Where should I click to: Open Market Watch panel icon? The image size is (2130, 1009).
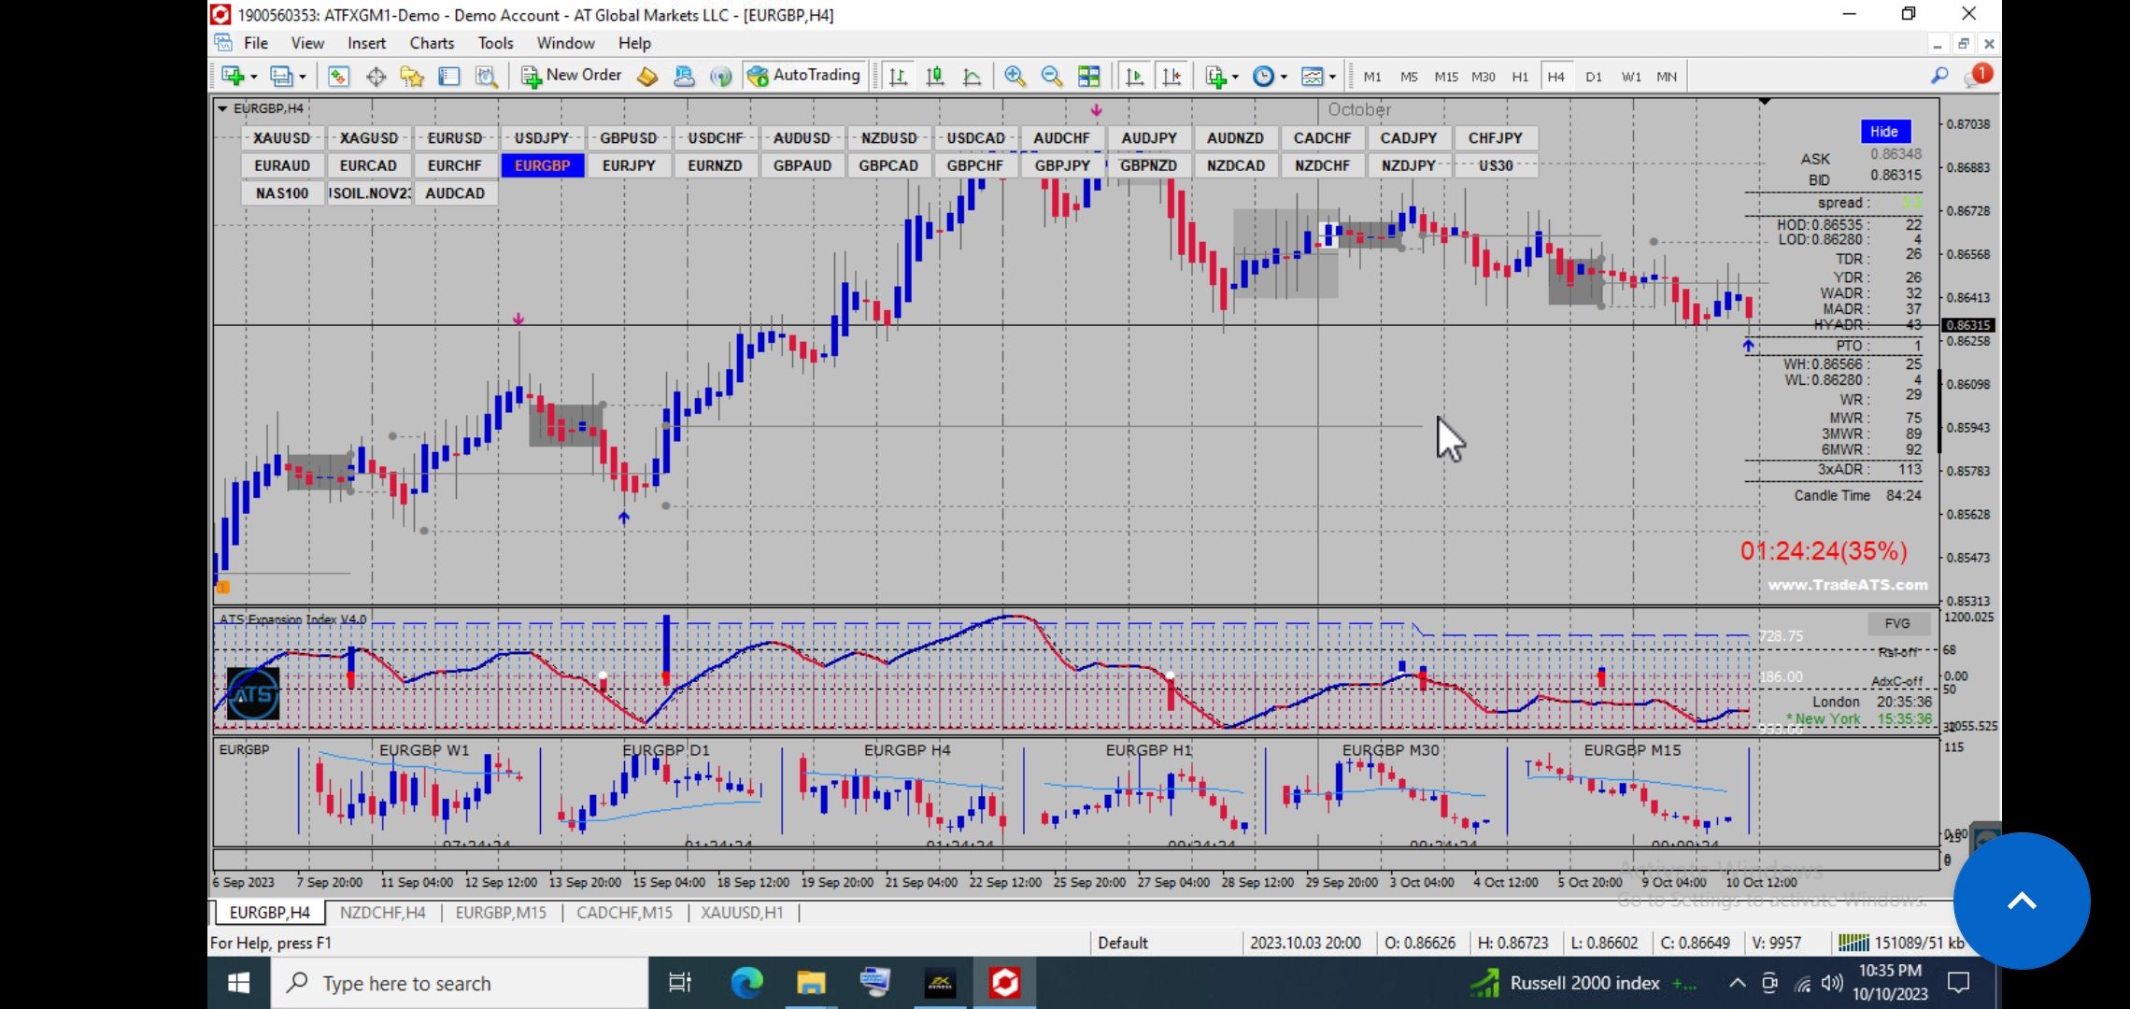point(338,77)
